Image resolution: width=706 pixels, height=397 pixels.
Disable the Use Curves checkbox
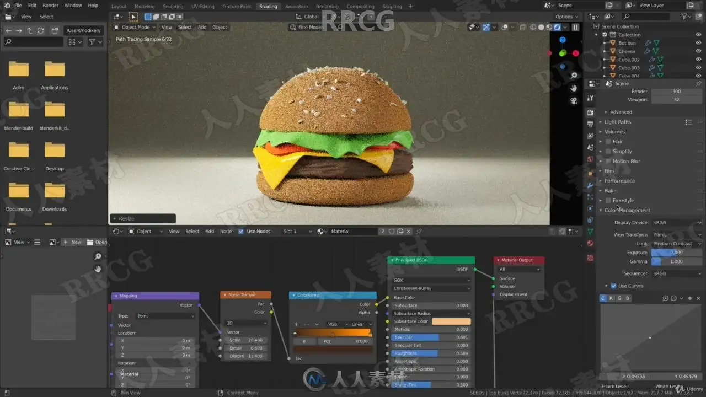click(x=613, y=286)
